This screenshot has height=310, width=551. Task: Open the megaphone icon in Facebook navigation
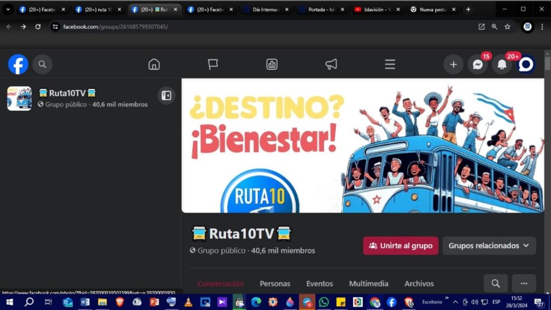(331, 65)
